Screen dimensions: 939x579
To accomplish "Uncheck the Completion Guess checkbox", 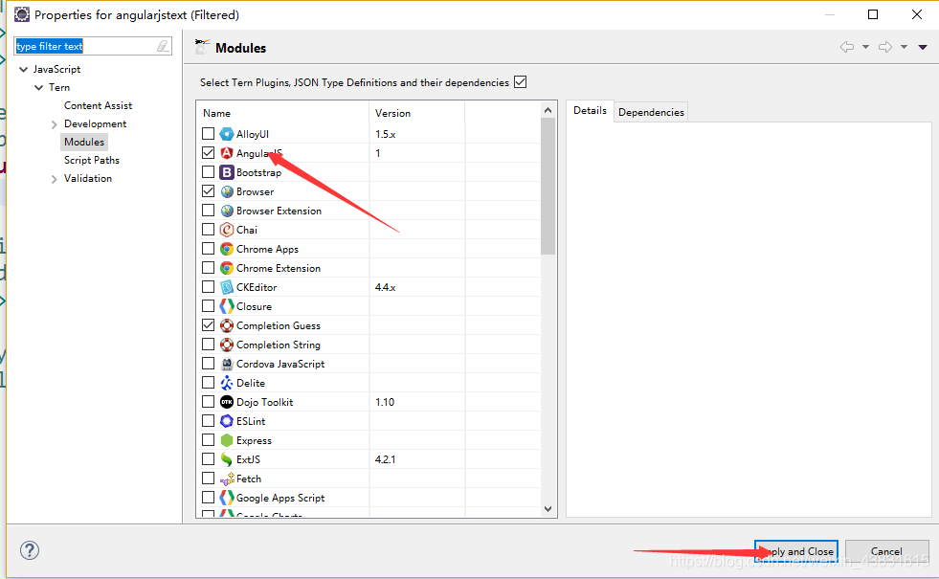I will pos(208,325).
